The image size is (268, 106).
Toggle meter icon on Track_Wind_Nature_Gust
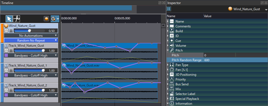11,50
